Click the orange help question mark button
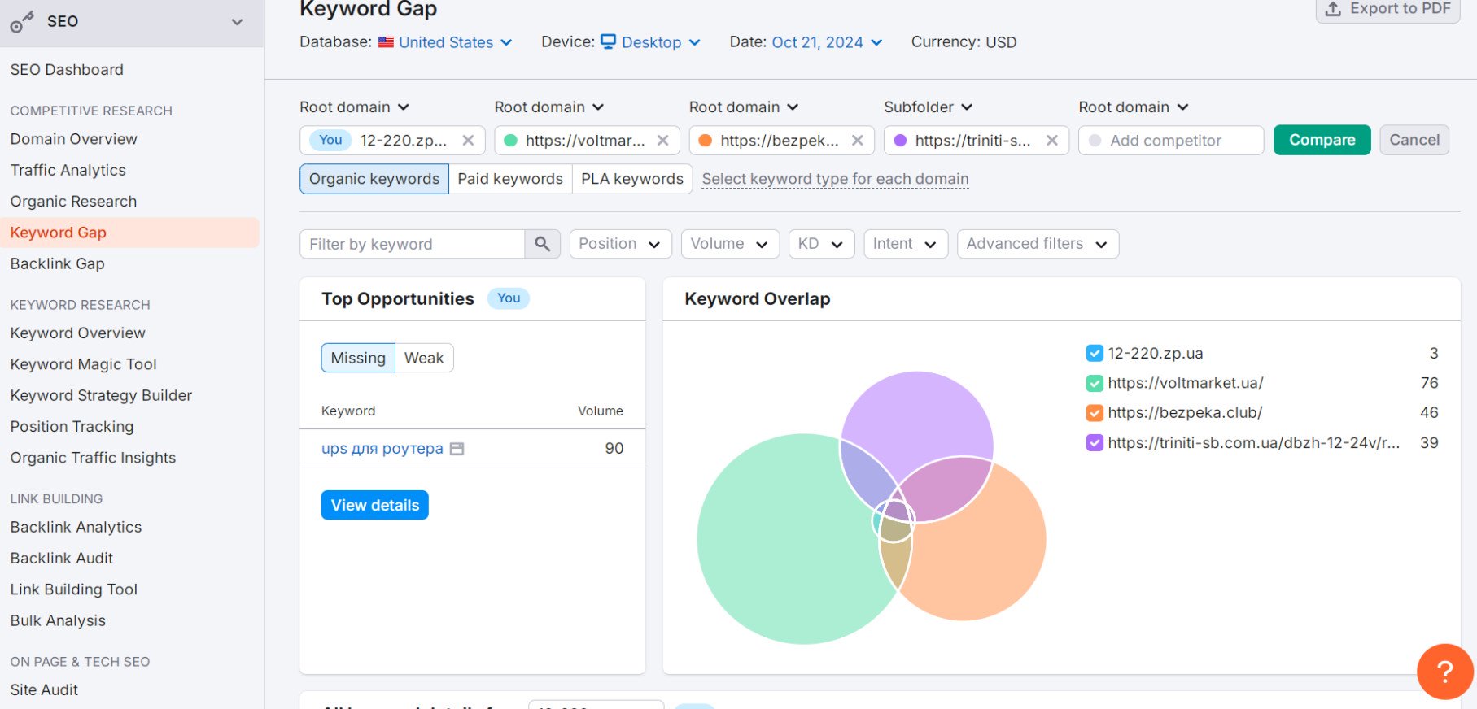 click(1444, 672)
